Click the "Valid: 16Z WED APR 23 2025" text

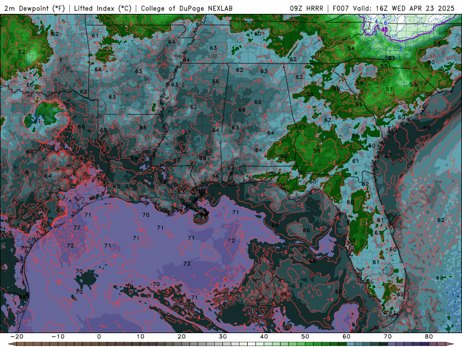pyautogui.click(x=404, y=8)
